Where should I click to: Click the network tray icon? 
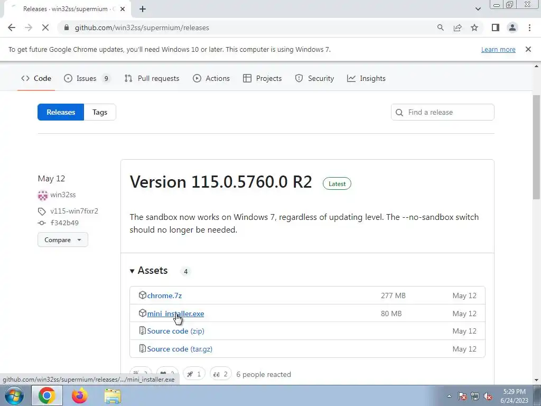tap(475, 396)
